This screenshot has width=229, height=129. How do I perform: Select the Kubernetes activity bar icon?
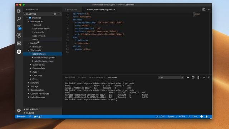19,52
